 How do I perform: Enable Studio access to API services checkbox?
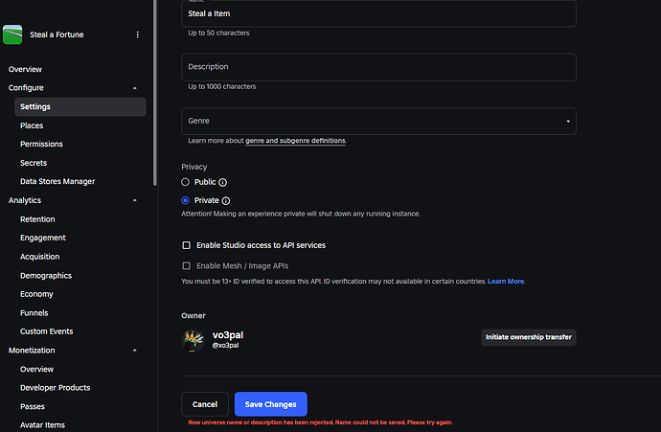point(187,245)
